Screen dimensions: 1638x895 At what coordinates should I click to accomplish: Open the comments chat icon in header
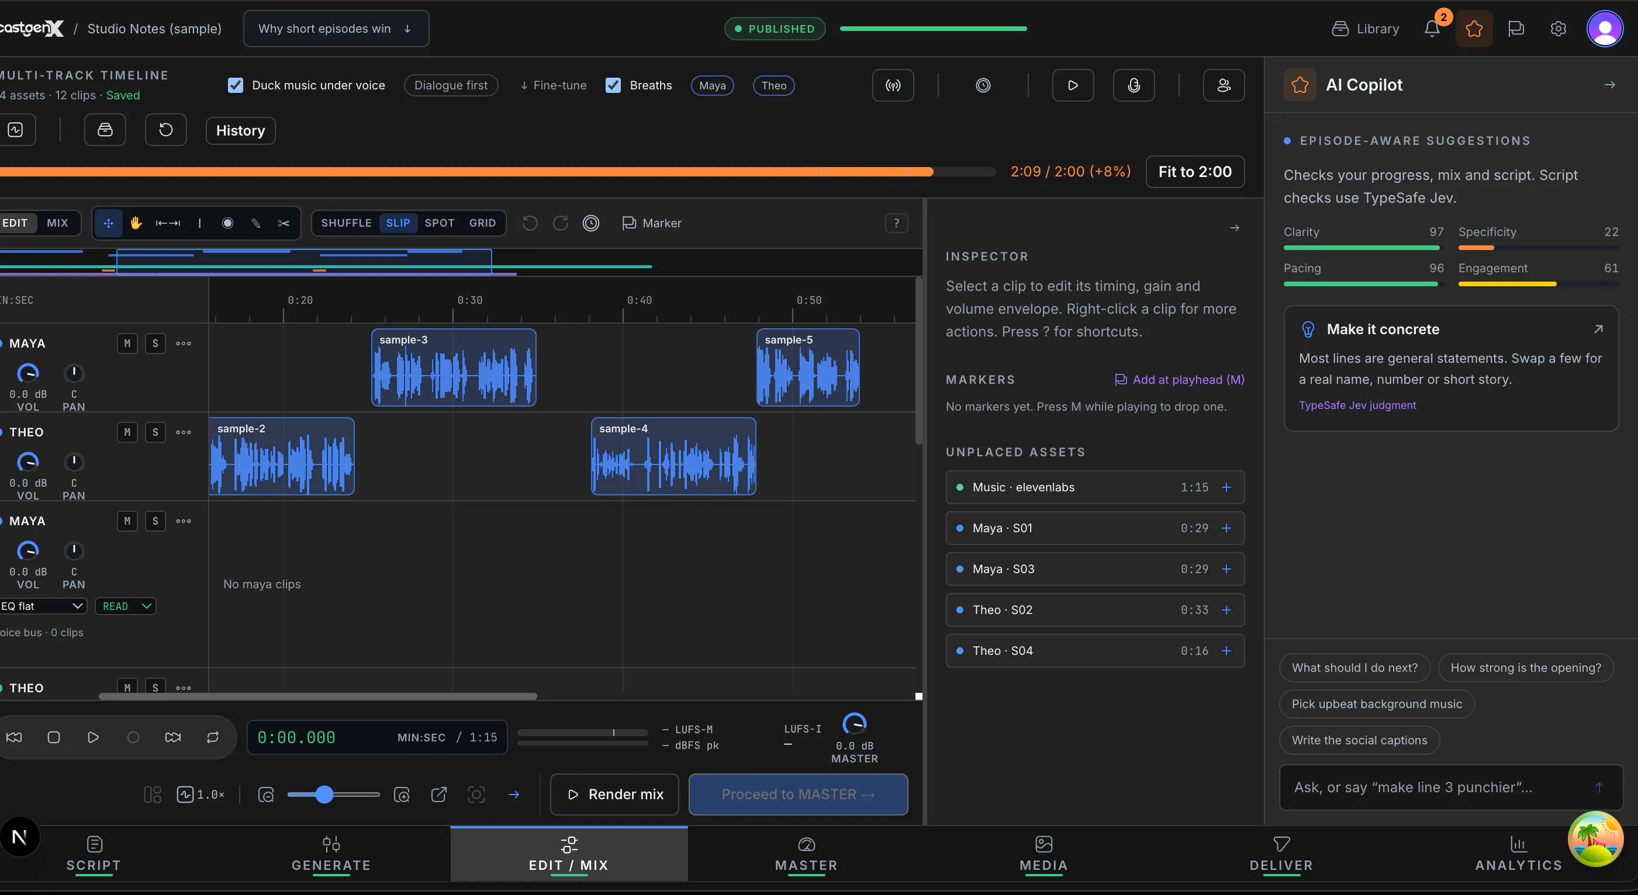(1516, 29)
